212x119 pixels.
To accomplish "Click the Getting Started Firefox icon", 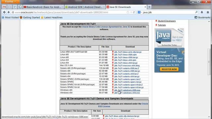I will pyautogui.click(x=21, y=18).
